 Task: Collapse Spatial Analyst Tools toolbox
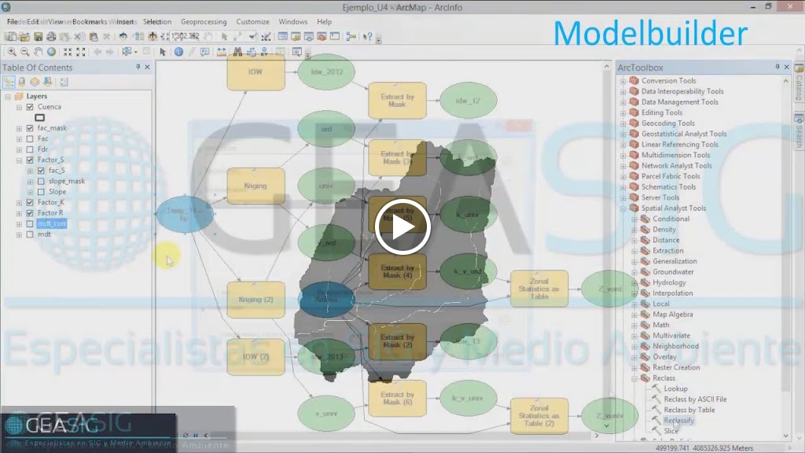(623, 208)
